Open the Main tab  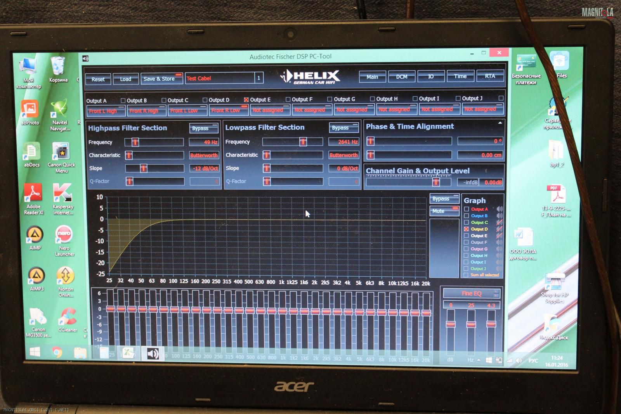click(x=372, y=76)
